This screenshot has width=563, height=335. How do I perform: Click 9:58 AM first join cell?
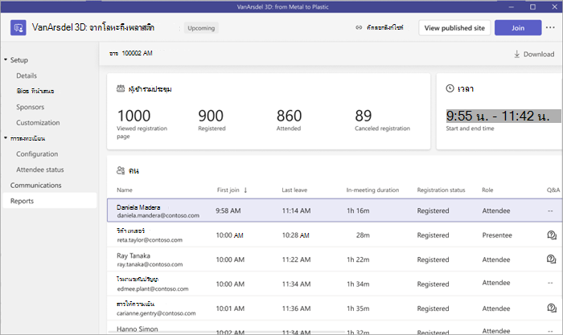(x=228, y=211)
